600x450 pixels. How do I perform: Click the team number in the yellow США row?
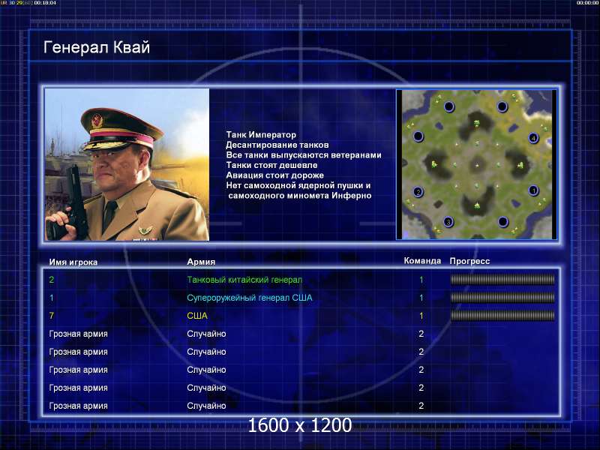click(421, 316)
